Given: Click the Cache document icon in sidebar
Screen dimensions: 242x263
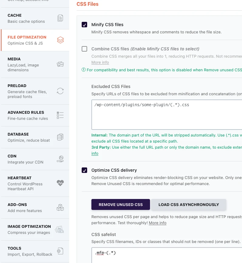Looking at the screenshot, I should [60, 18].
